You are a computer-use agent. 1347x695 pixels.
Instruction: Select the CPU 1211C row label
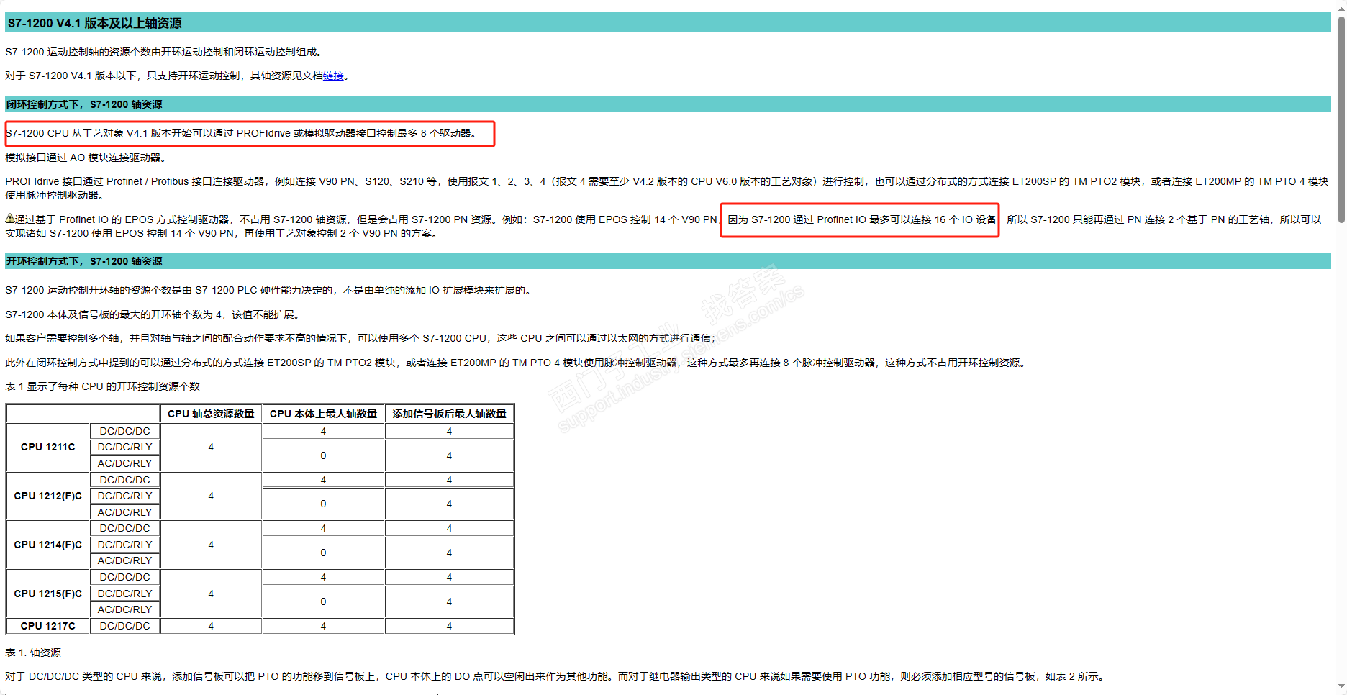pyautogui.click(x=48, y=447)
